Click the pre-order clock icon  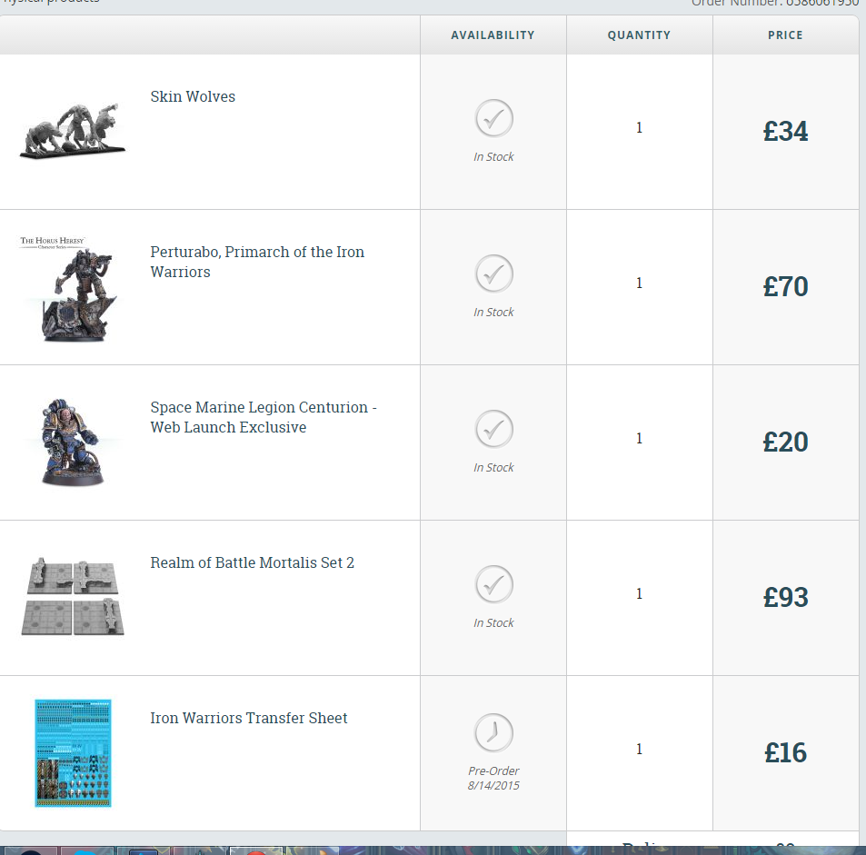tap(493, 732)
